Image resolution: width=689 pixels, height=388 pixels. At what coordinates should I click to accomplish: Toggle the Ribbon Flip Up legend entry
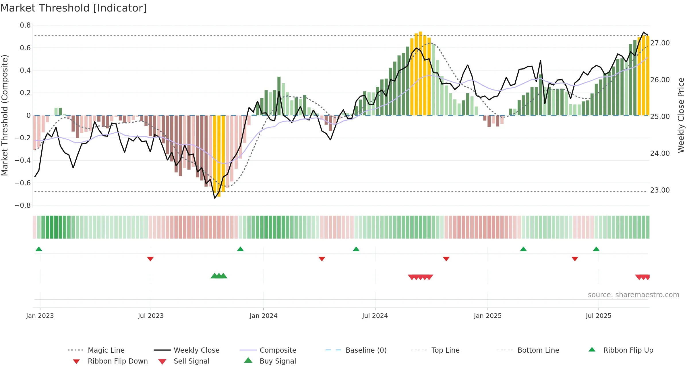pos(621,350)
